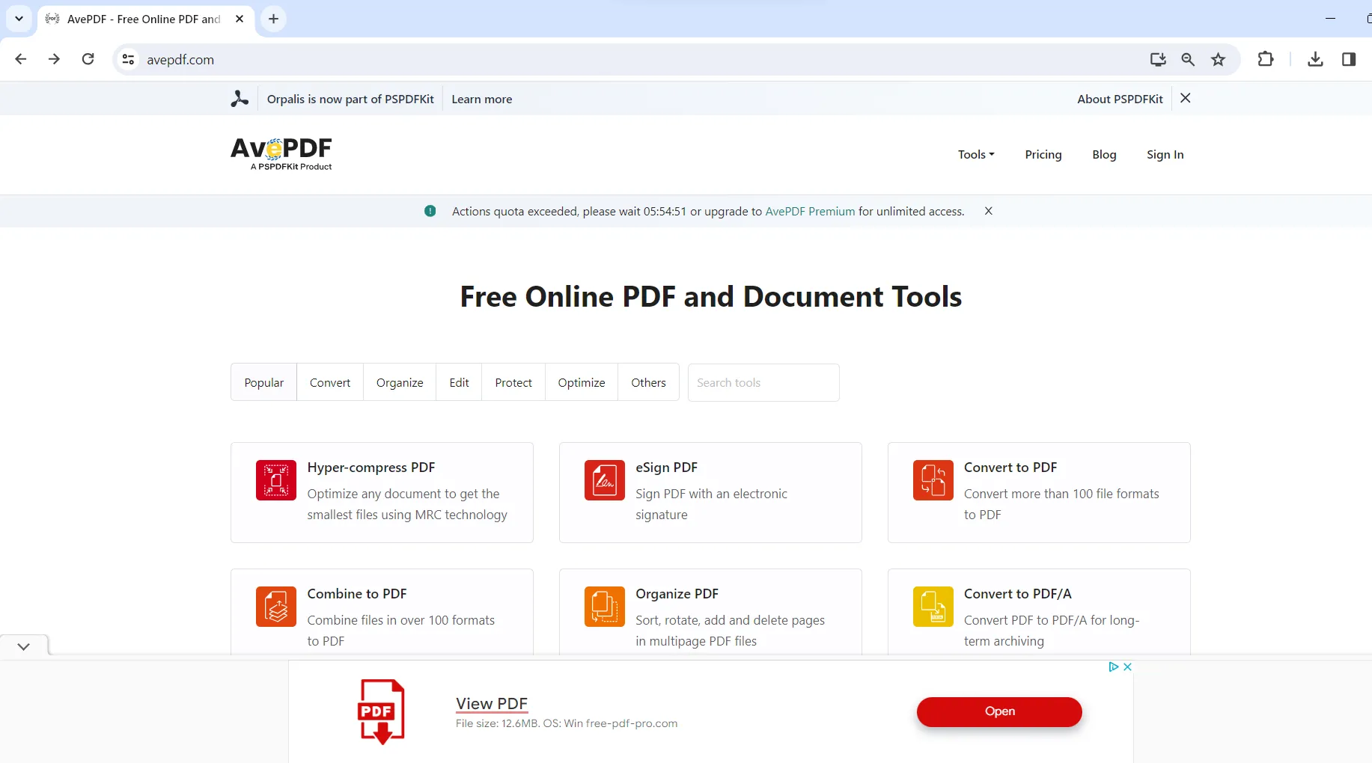The width and height of the screenshot is (1372, 763).
Task: Click the Free Online PDF and Document Tools heading
Action: (711, 297)
